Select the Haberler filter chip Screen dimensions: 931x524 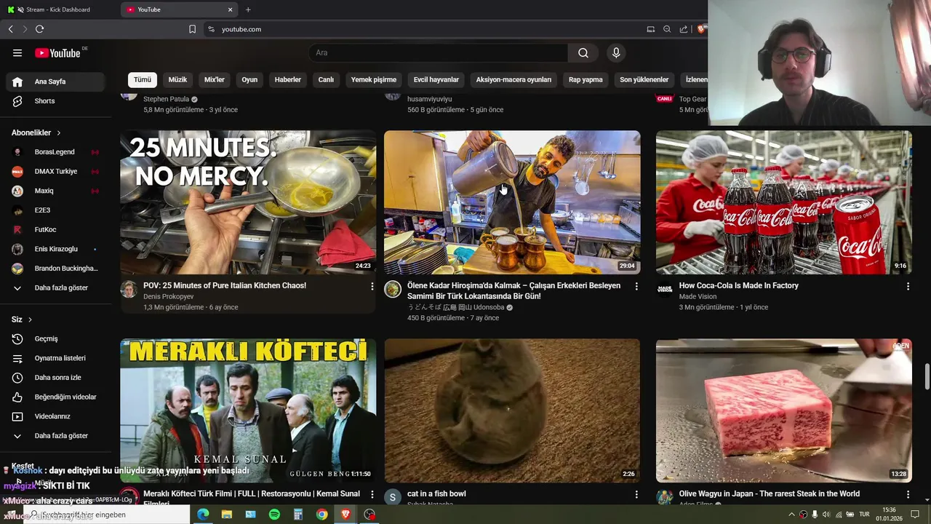pos(288,79)
